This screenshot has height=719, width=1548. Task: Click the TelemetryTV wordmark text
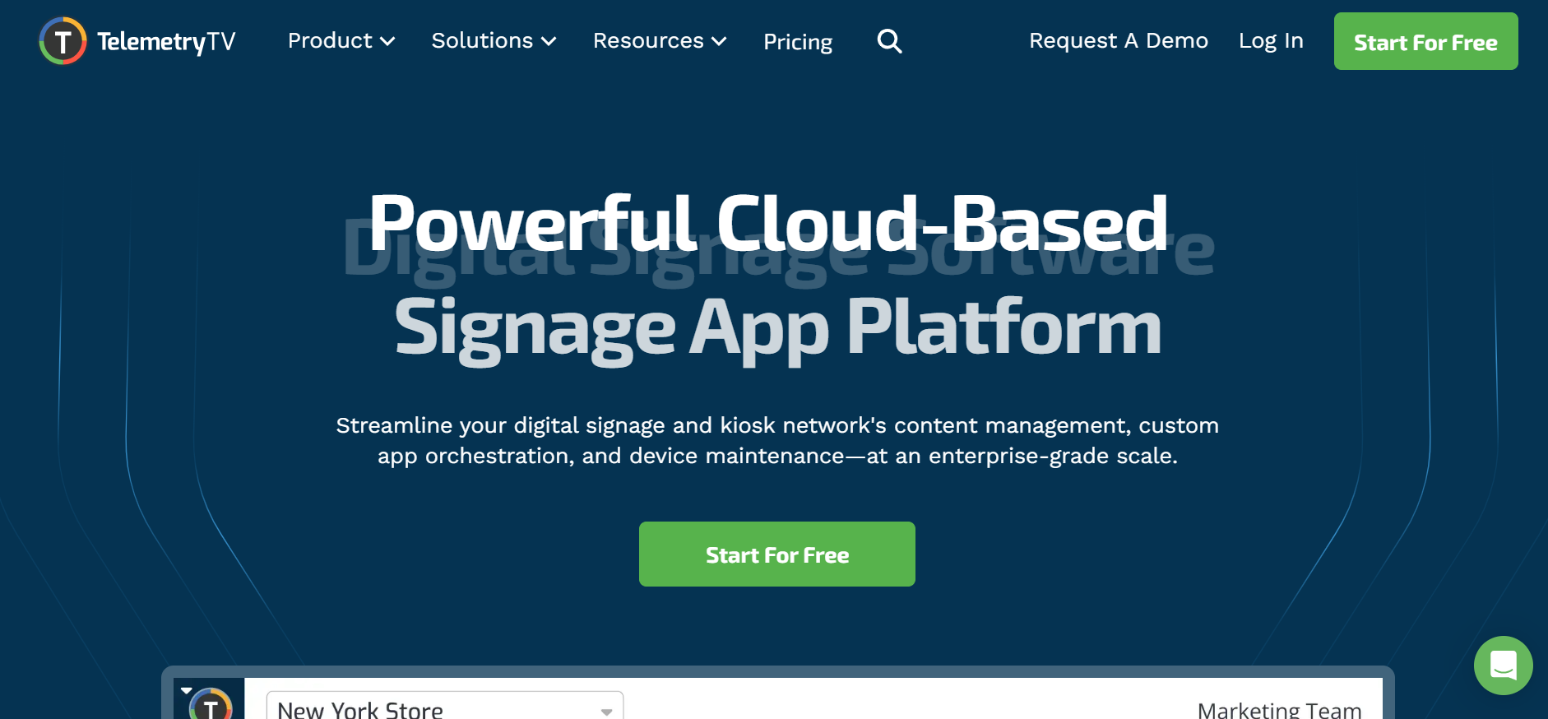click(x=166, y=42)
